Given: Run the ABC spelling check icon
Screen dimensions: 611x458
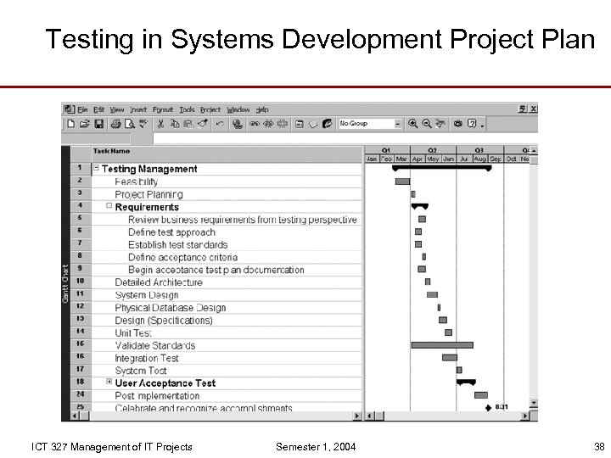Looking at the screenshot, I should [143, 124].
